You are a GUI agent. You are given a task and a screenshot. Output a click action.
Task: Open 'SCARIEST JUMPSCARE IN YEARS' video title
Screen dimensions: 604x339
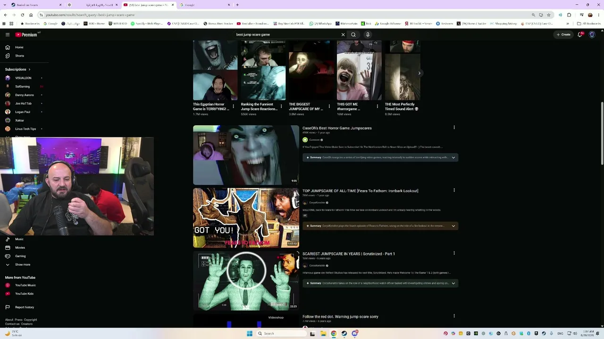pos(349,254)
